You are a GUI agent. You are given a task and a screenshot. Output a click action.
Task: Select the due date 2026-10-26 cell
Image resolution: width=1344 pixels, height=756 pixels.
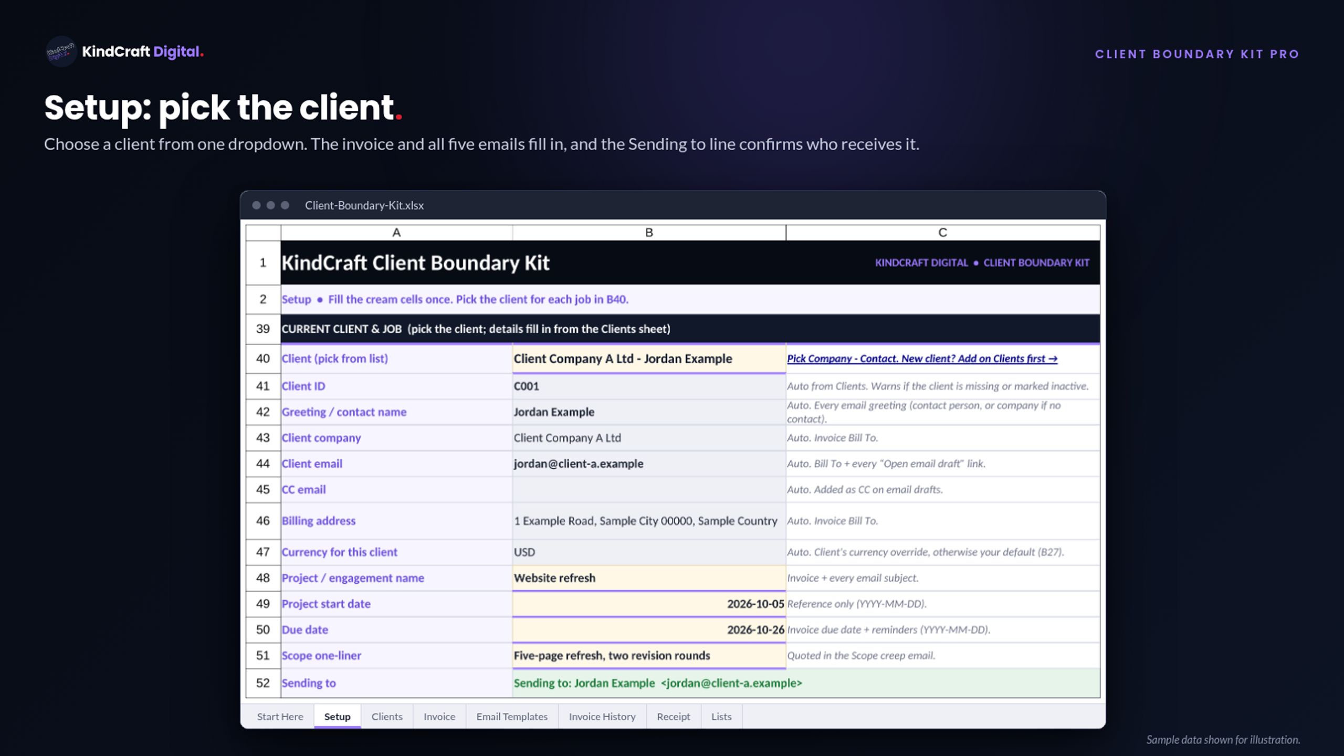[x=649, y=629]
